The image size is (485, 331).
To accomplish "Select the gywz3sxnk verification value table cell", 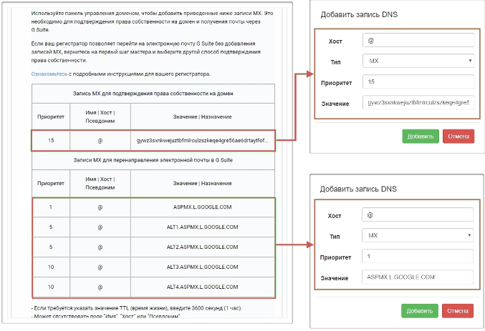I will (202, 140).
